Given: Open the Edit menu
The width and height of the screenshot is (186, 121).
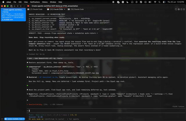Looking at the screenshot, I should 20,2.
